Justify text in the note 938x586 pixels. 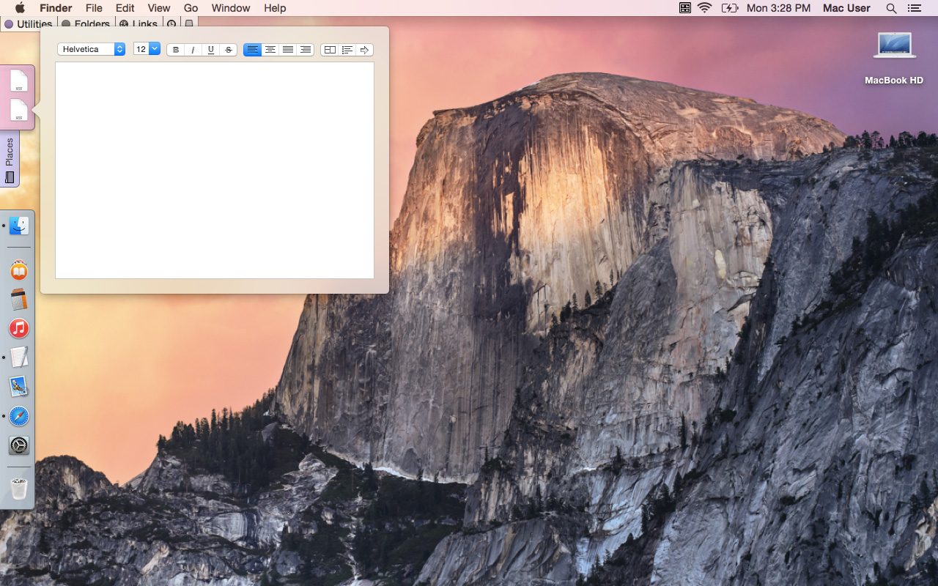(x=288, y=50)
